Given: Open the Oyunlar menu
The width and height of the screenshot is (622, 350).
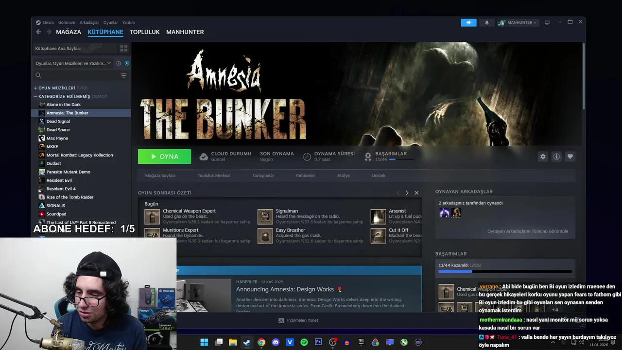Looking at the screenshot, I should 111,22.
